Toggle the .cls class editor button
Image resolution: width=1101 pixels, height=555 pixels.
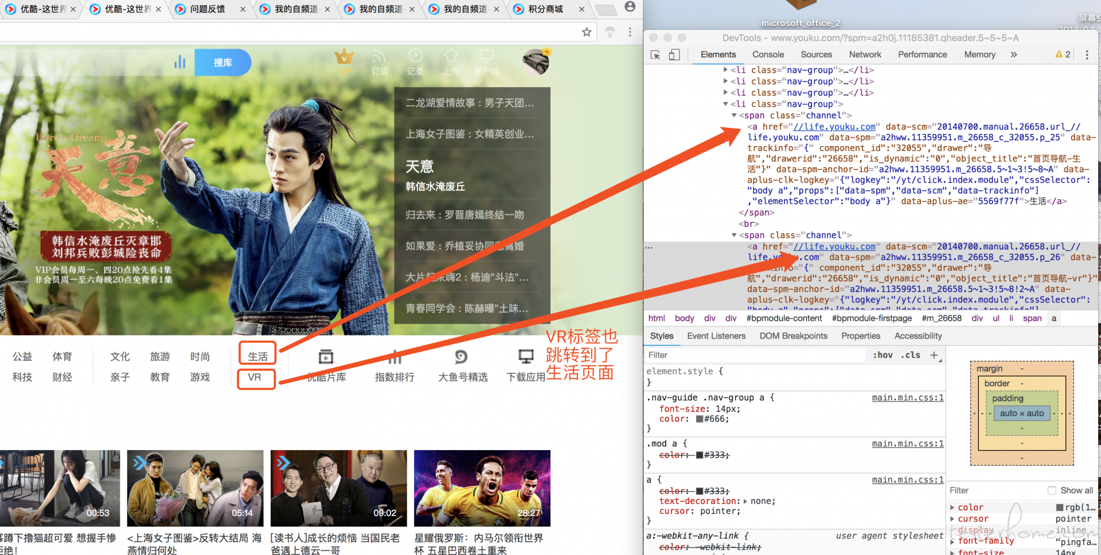[x=910, y=355]
